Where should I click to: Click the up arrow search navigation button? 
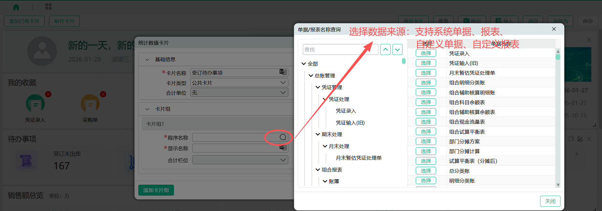coord(385,50)
